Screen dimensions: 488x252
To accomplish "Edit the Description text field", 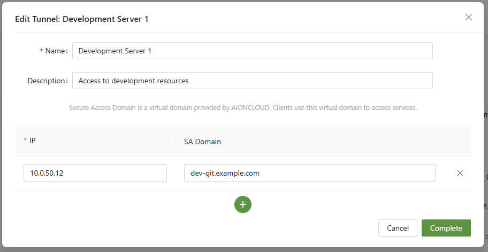I will 252,81.
